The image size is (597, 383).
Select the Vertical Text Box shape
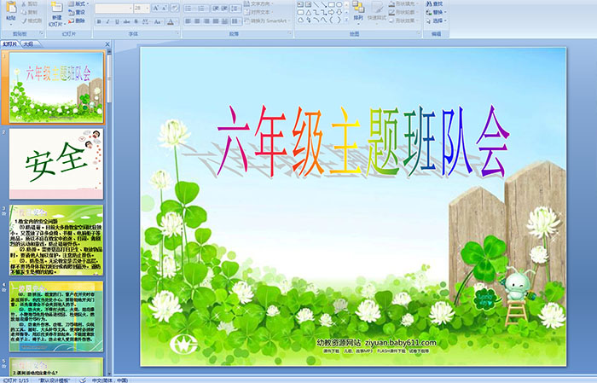[x=308, y=4]
